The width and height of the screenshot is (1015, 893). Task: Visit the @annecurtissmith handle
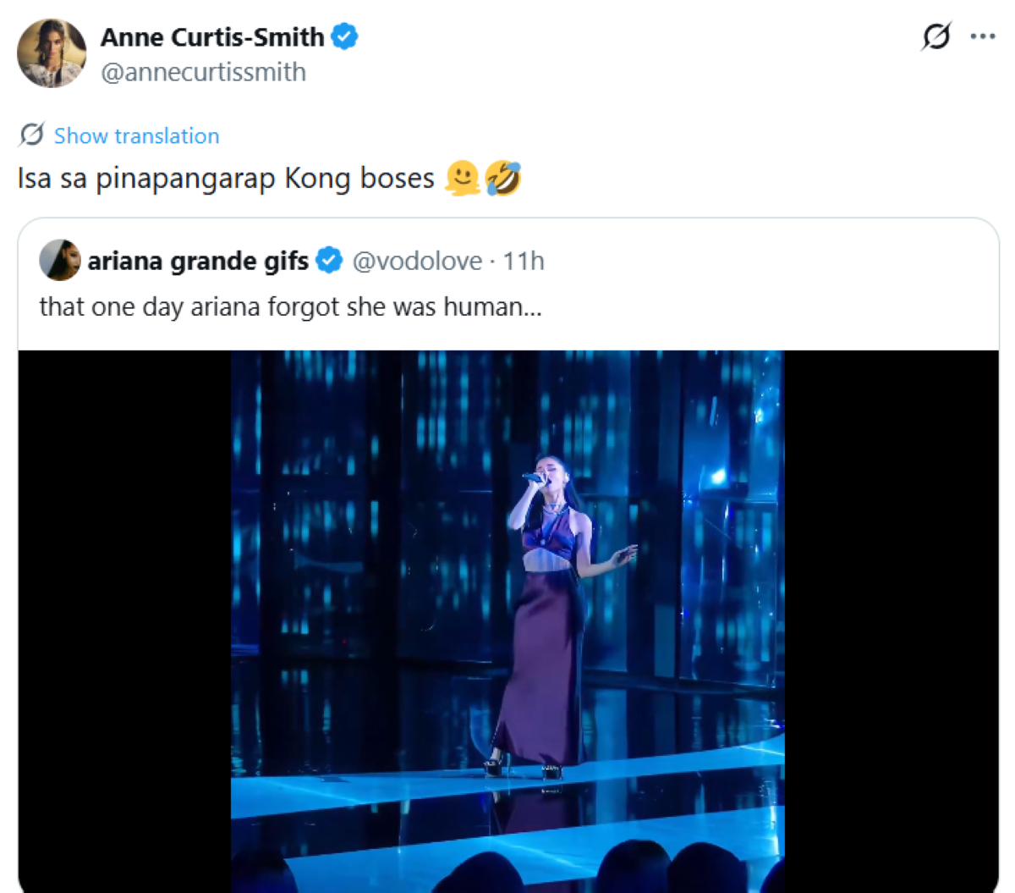(x=203, y=73)
